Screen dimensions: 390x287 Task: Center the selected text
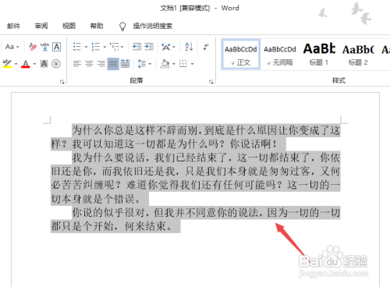pyautogui.click(x=89, y=64)
